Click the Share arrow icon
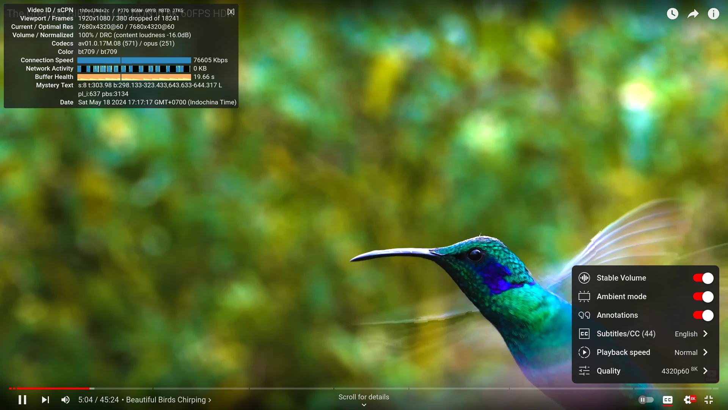Viewport: 728px width, 410px height. 693,14
